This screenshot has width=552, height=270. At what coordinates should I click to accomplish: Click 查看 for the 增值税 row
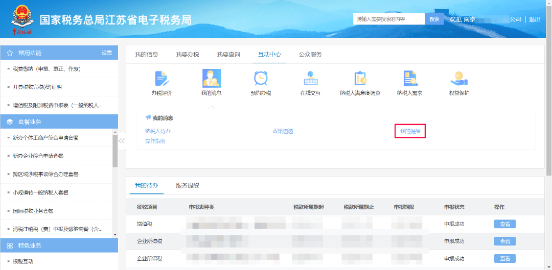(x=504, y=224)
